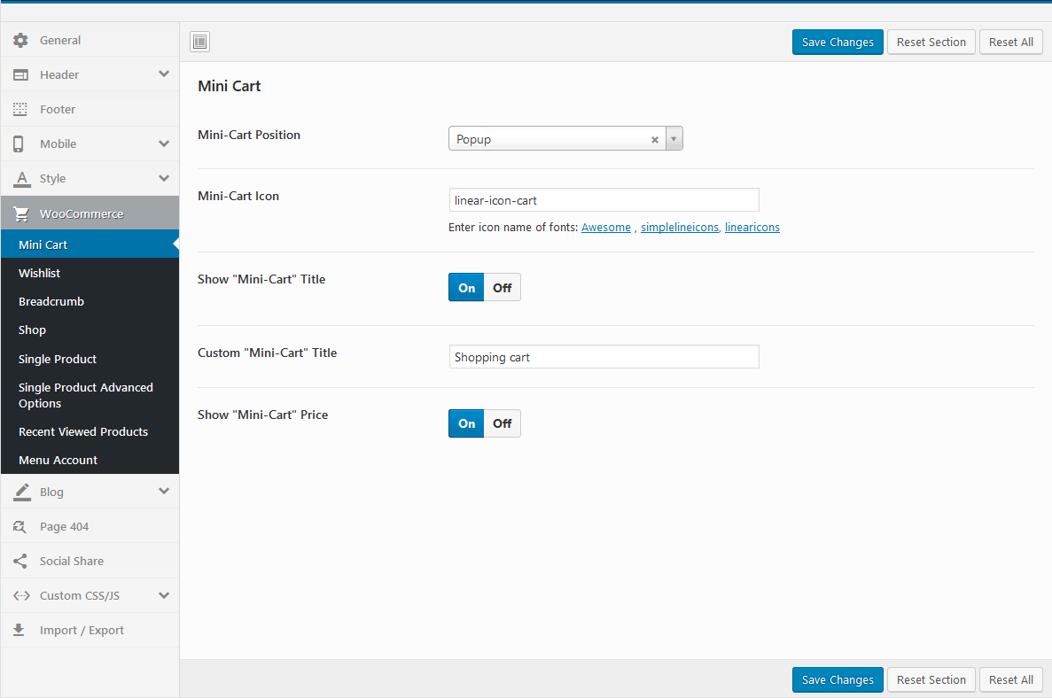The width and height of the screenshot is (1052, 698).
Task: Expand the Blog section chevron
Action: coord(164,491)
